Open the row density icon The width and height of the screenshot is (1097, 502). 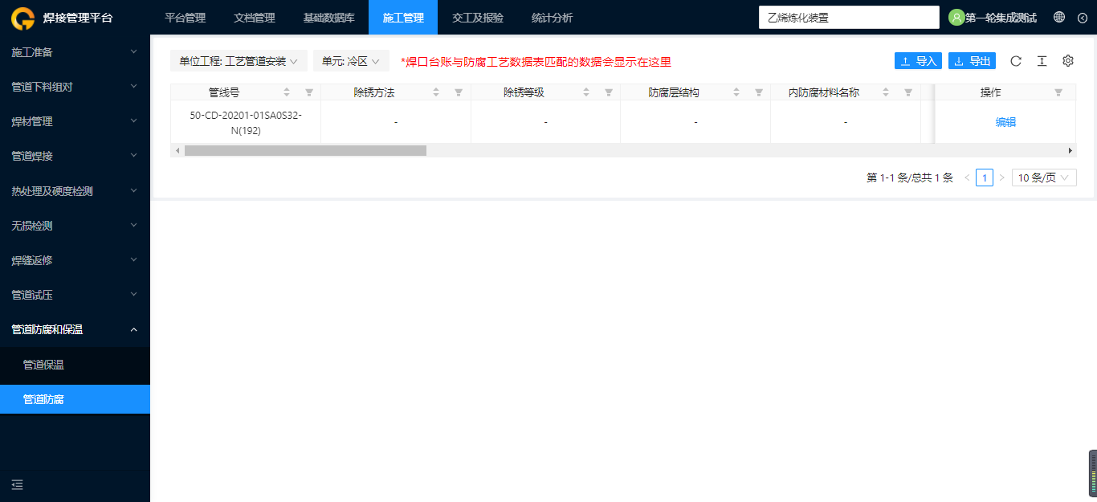click(x=1042, y=61)
